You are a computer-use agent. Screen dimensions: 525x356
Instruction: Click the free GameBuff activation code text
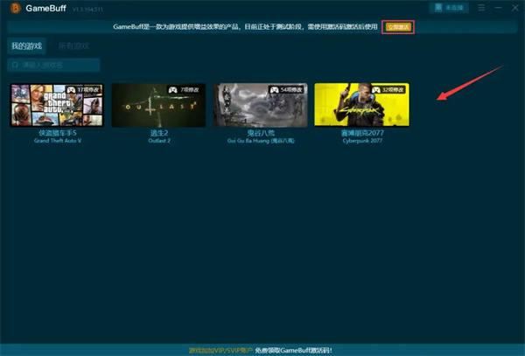pos(294,350)
